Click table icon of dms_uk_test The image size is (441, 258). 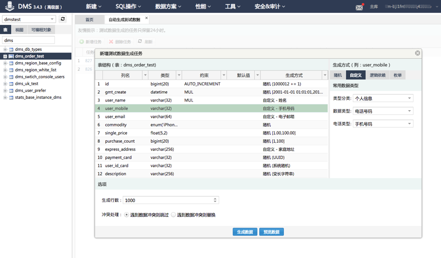point(11,84)
